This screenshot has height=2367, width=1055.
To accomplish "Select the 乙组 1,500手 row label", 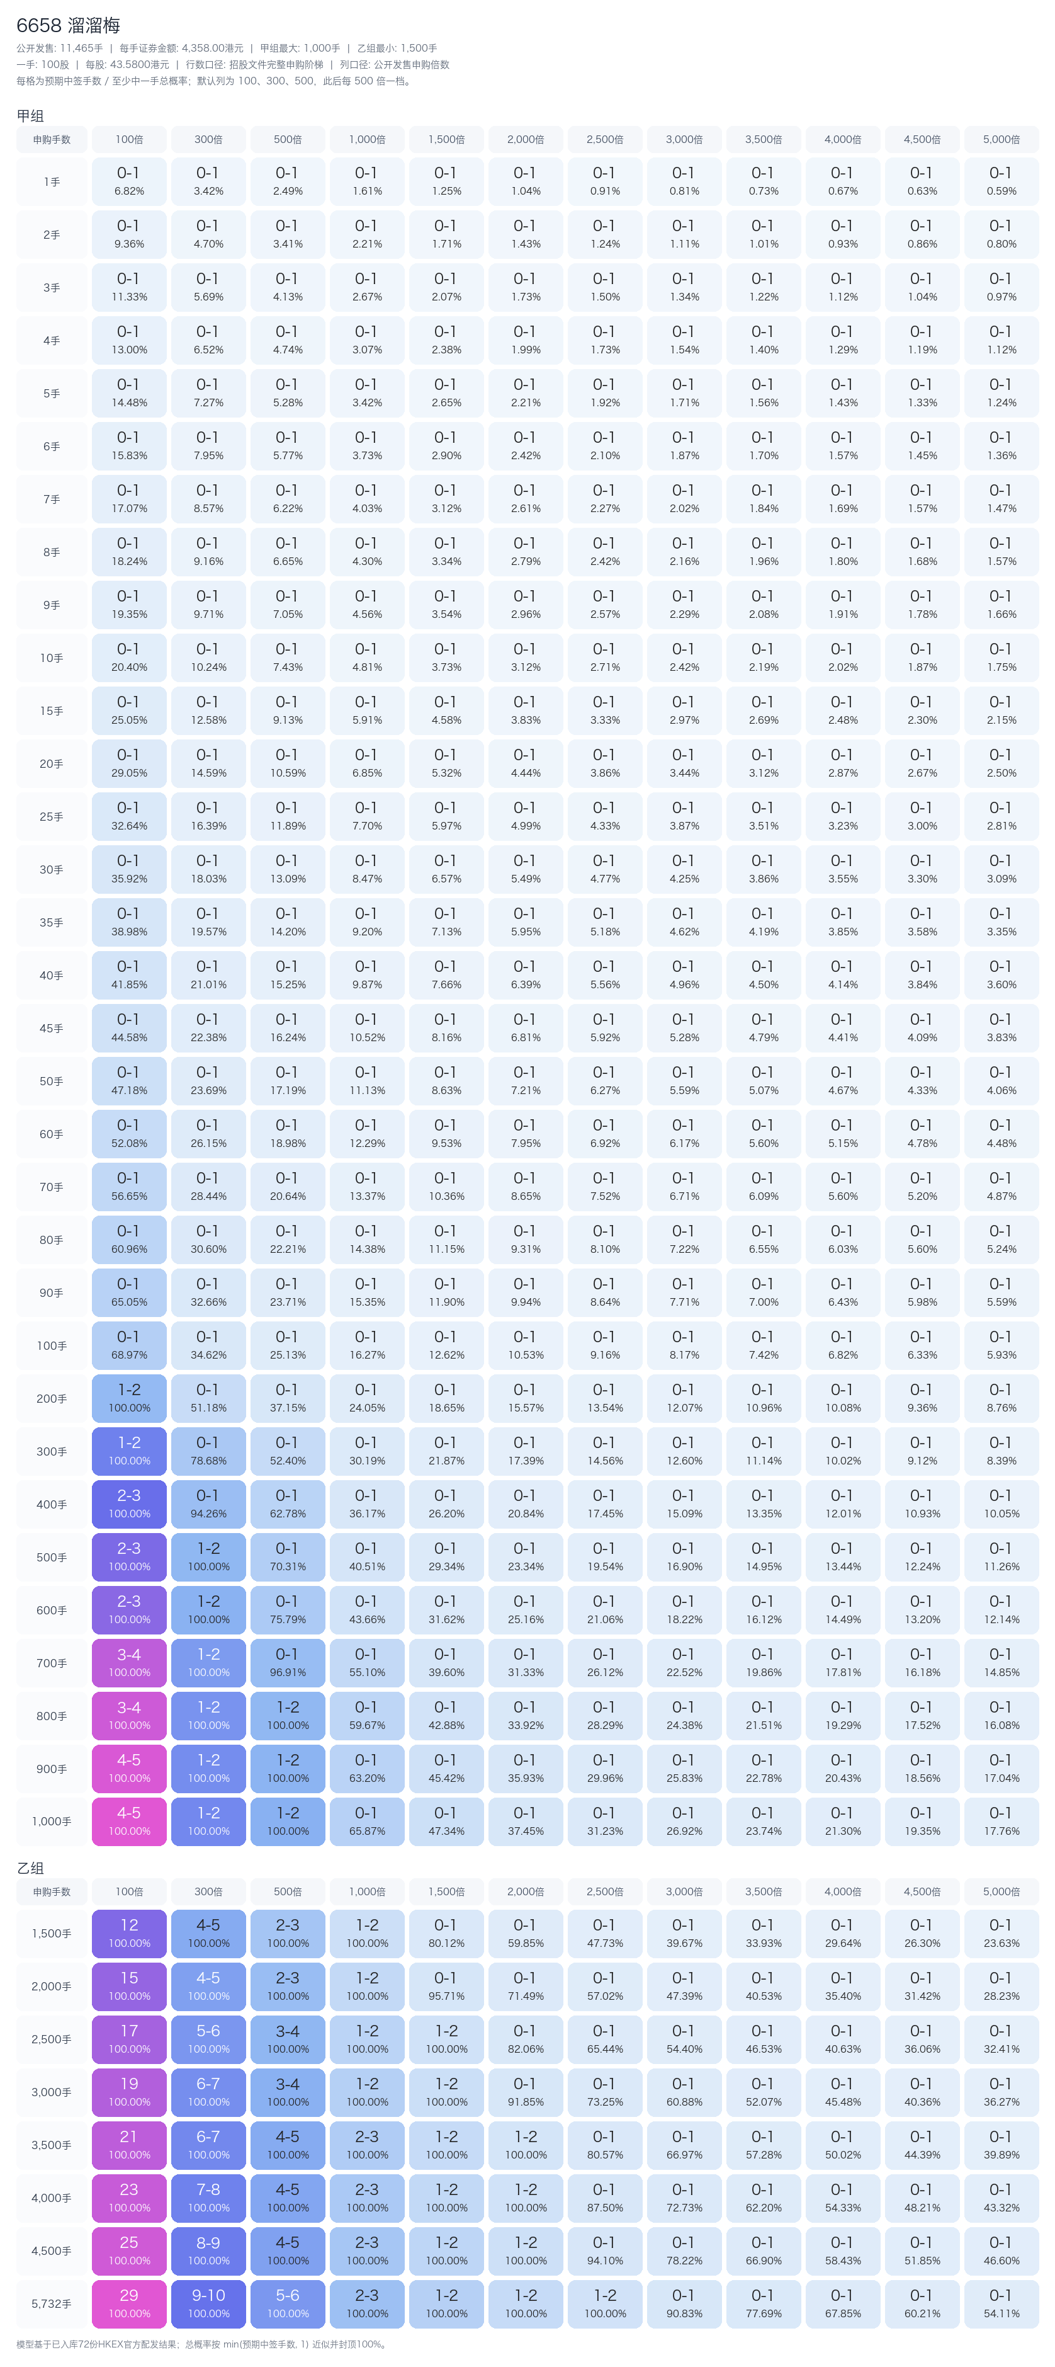I will point(52,1933).
